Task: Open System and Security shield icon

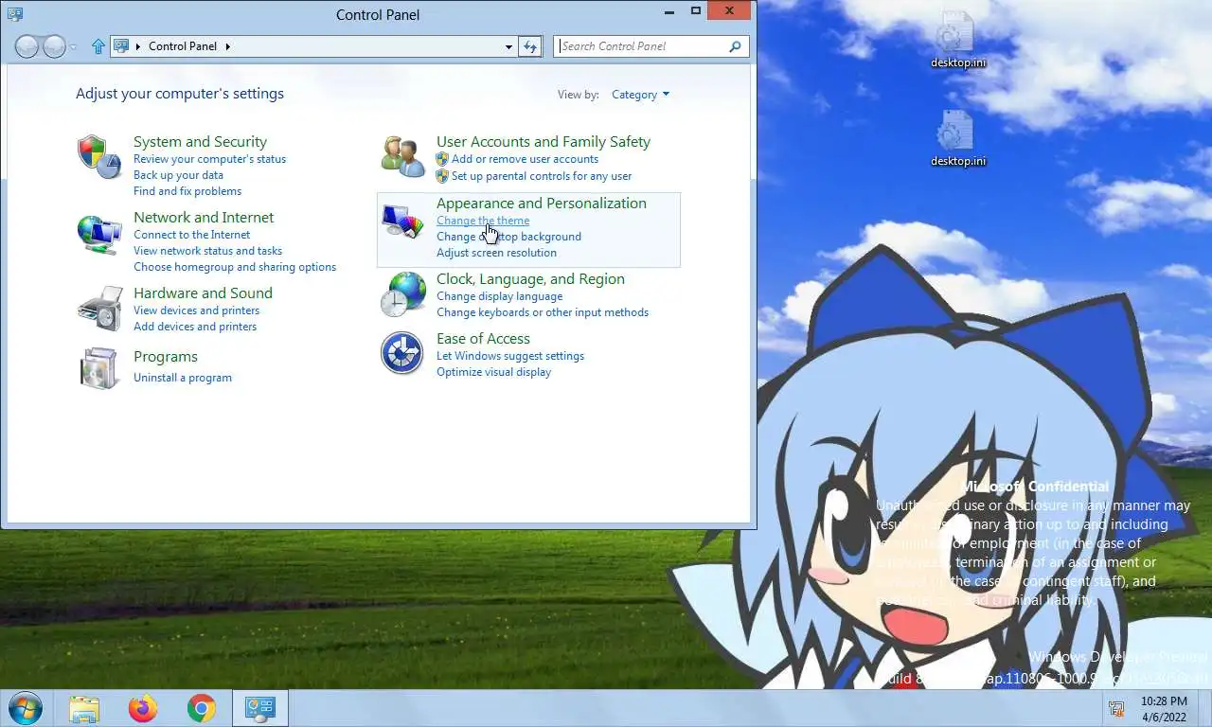Action: [x=99, y=156]
